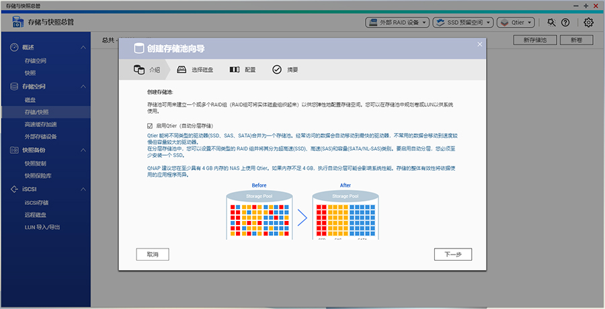Click the 介绍 step stacked-disks icon
Viewport: 605px width, 309px height.
coord(139,69)
